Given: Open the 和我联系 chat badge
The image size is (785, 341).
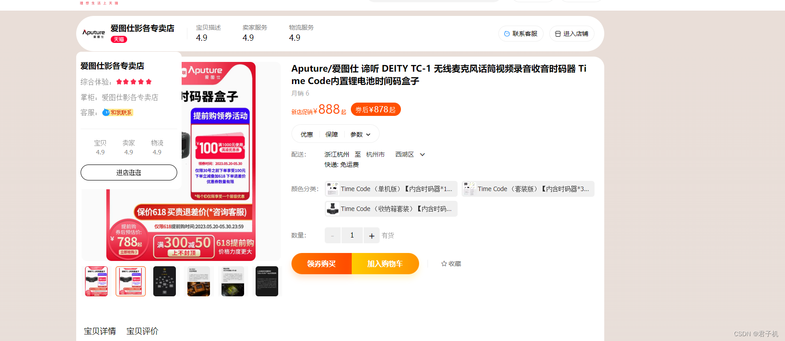Looking at the screenshot, I should point(118,112).
